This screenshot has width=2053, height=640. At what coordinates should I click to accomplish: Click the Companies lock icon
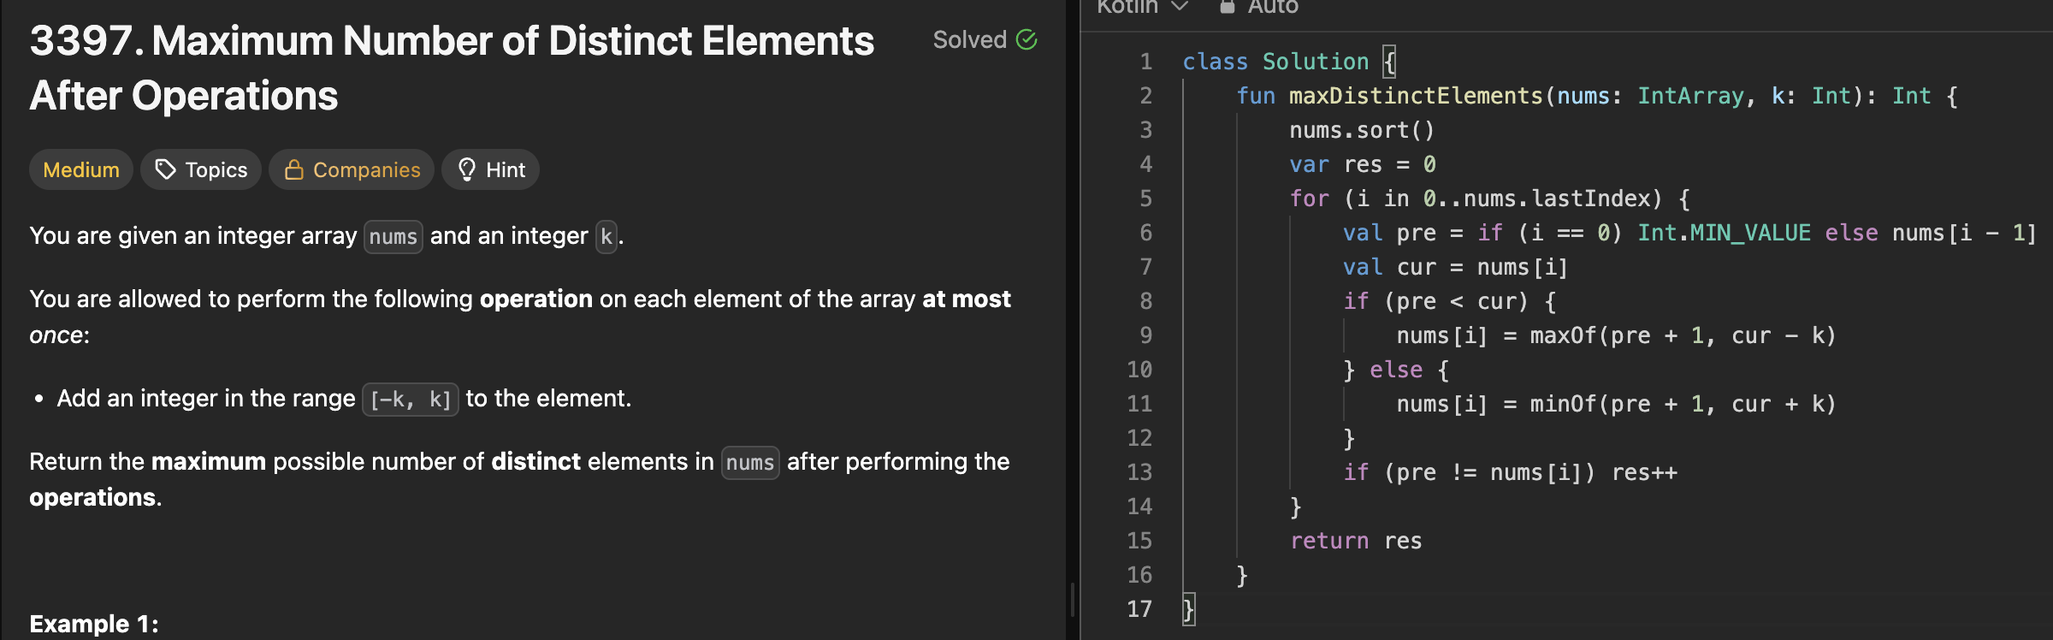(x=293, y=169)
